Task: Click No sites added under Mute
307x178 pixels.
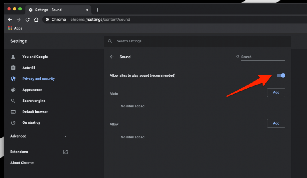Action: tap(133, 106)
